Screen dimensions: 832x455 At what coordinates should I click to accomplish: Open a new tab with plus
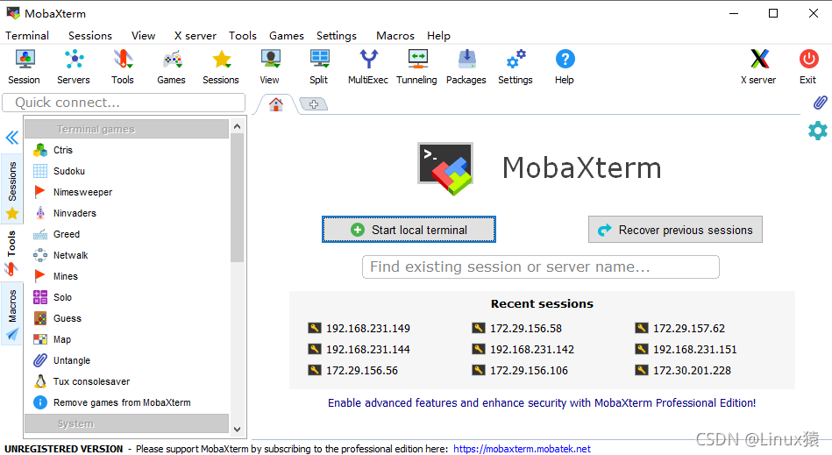click(314, 104)
